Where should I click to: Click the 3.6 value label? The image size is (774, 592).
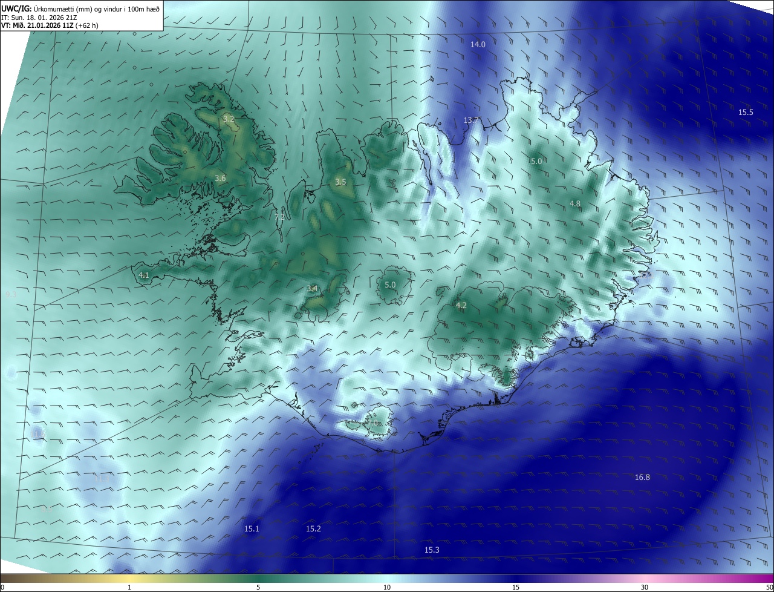pyautogui.click(x=220, y=178)
